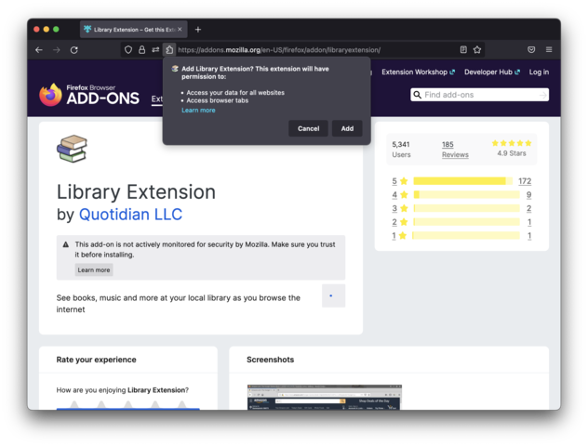Click the Extensions menu item in the header

[x=156, y=98]
